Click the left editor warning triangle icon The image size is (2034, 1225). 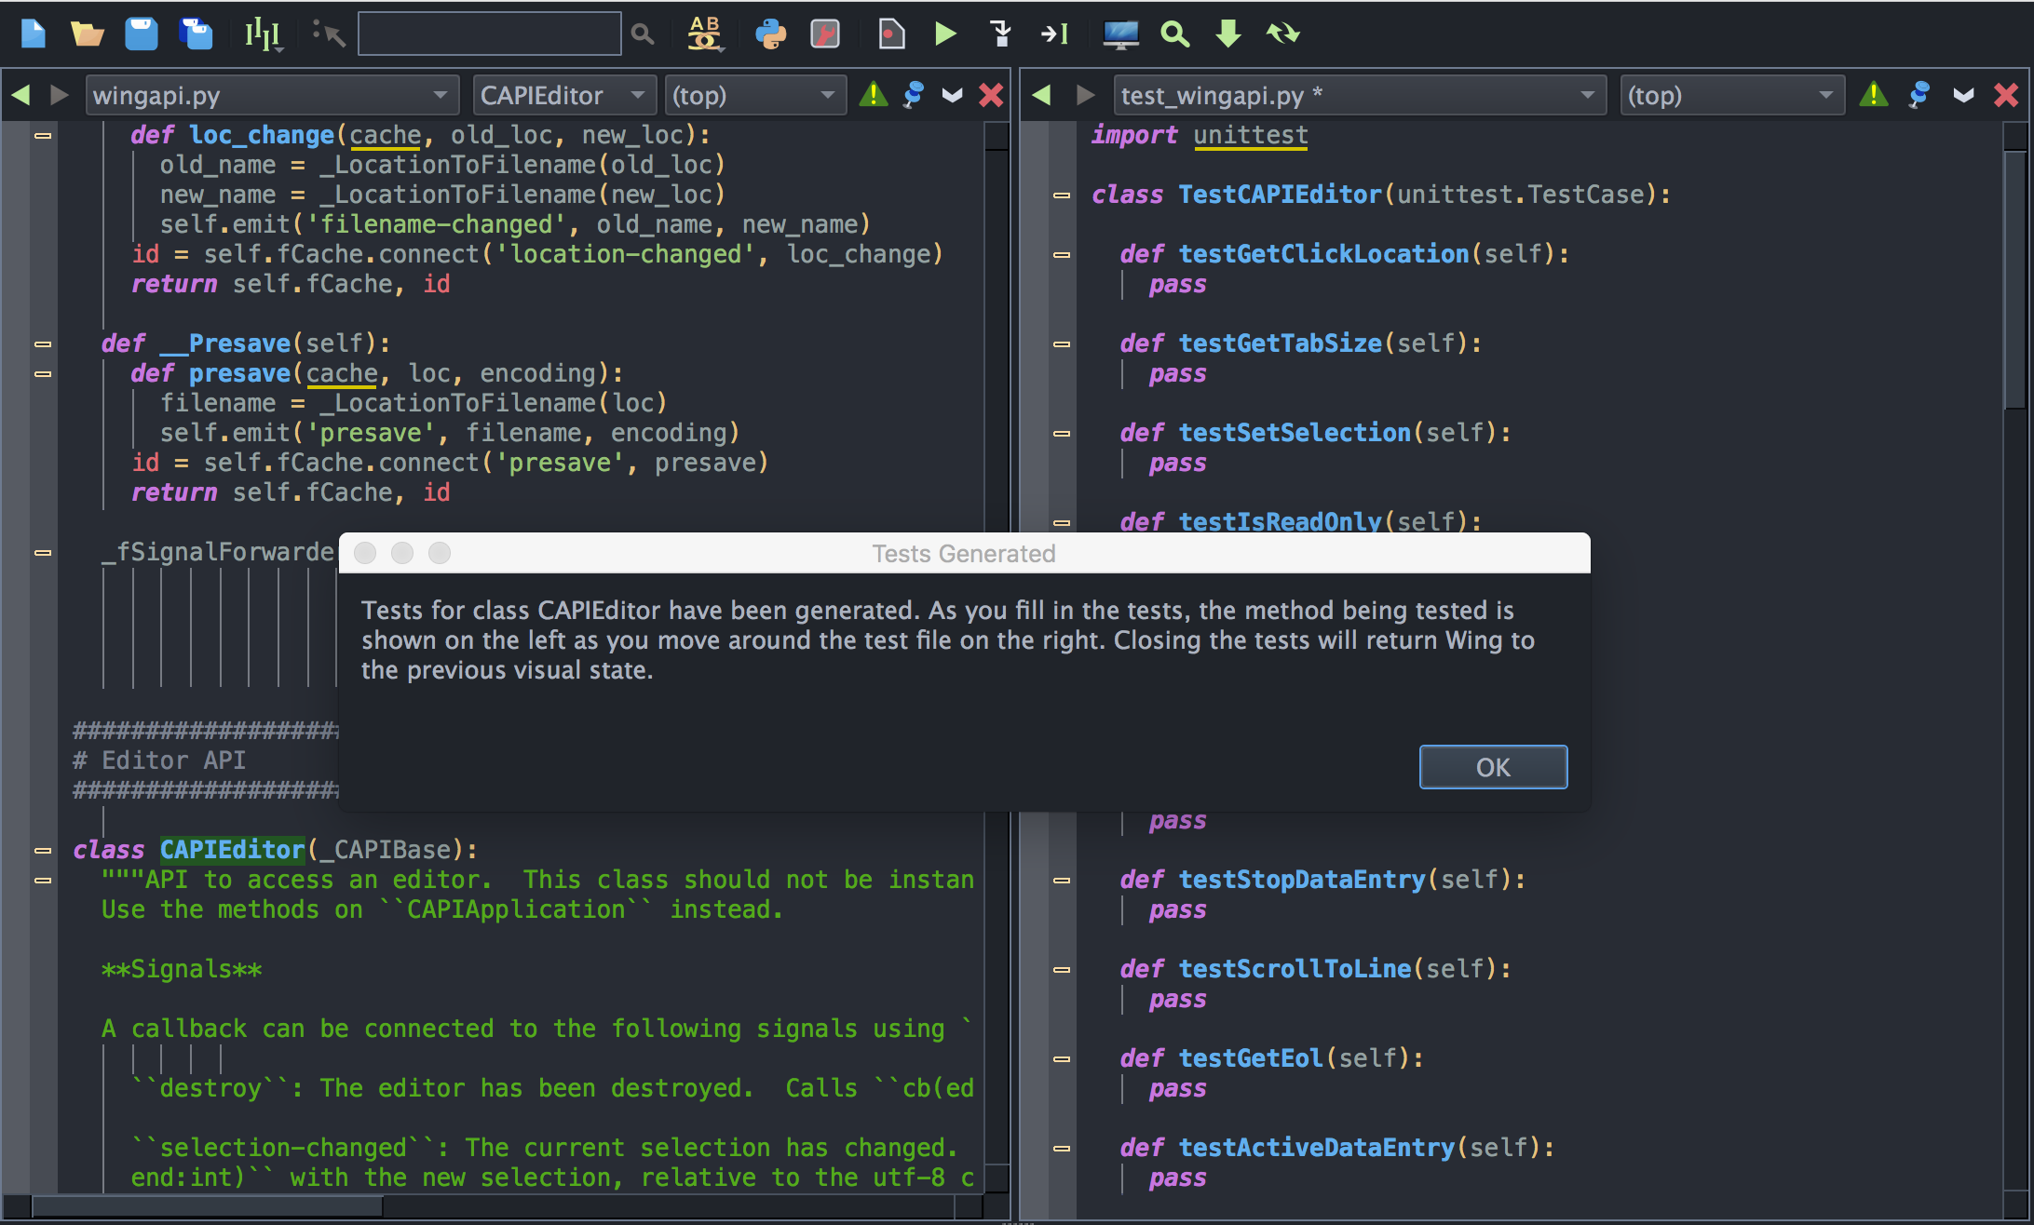873,95
